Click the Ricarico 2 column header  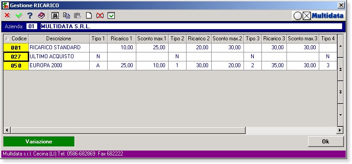199,39
